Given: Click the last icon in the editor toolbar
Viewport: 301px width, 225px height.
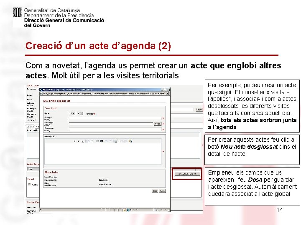Looking at the screenshot, I should (x=131, y=141).
